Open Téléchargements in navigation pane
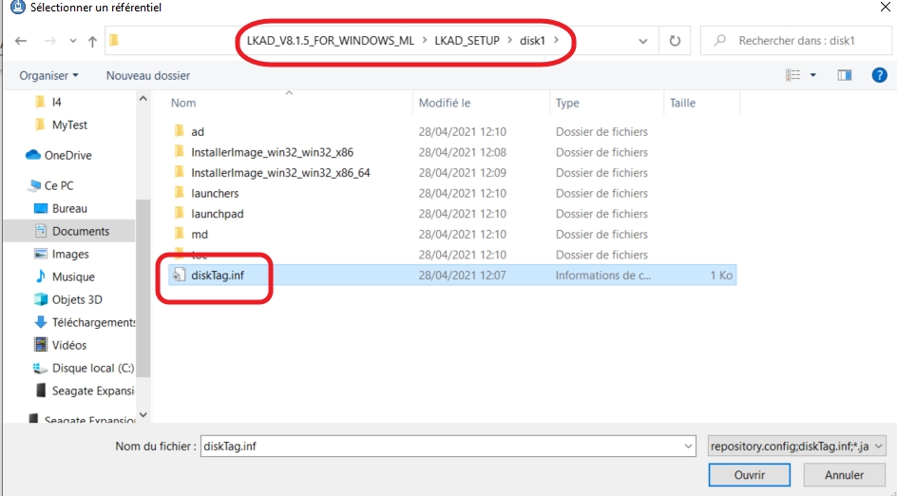This screenshot has height=496, width=897. tap(93, 323)
